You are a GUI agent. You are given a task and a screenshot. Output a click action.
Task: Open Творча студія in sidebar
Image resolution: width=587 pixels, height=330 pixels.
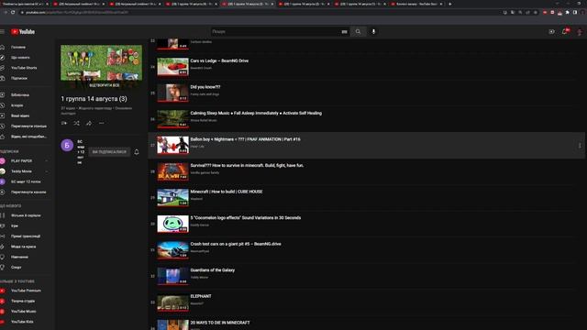[x=23, y=301]
